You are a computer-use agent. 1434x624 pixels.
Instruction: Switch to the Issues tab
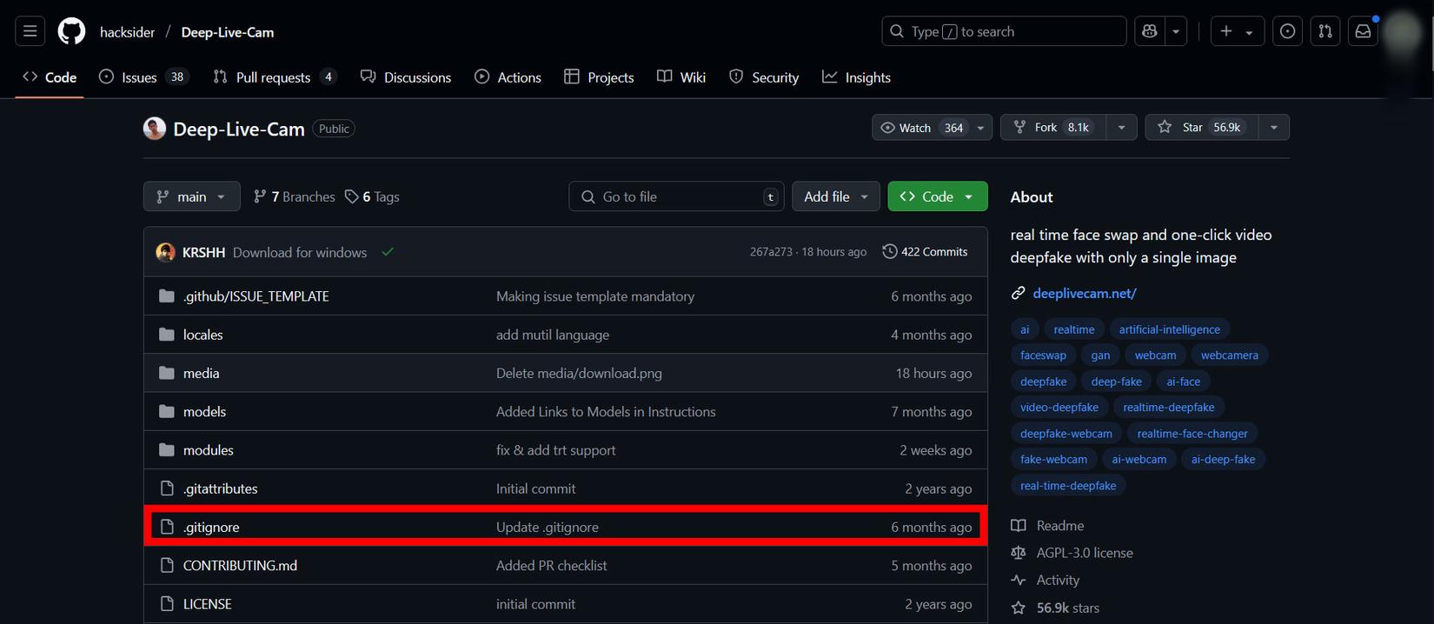coord(143,77)
